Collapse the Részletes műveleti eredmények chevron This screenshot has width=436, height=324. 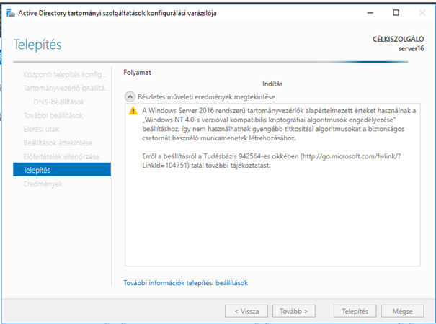pyautogui.click(x=130, y=96)
